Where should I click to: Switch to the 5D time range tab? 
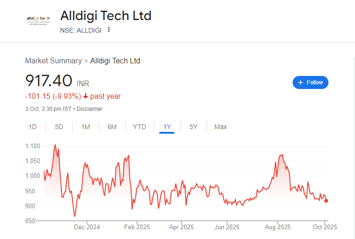coord(59,127)
